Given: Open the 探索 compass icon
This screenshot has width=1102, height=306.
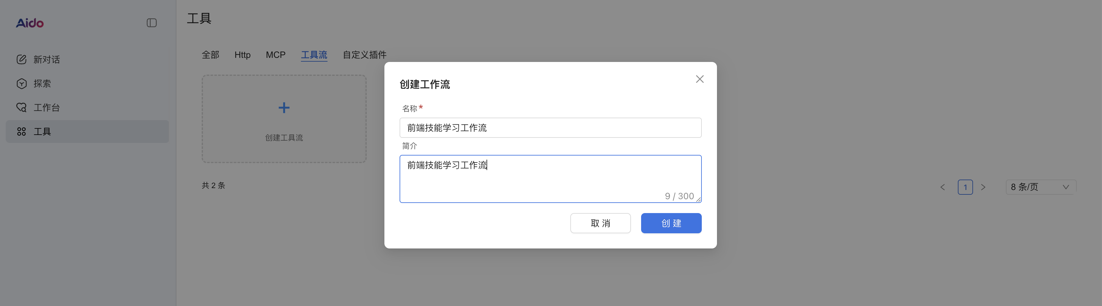Looking at the screenshot, I should coord(22,83).
